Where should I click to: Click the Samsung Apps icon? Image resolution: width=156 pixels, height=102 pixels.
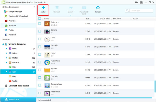point(47,85)
